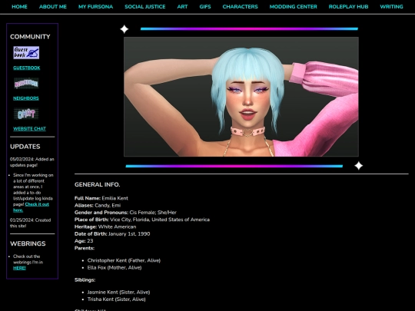The width and height of the screenshot is (415, 311).
Task: Open the HOME navigation link
Action: [19, 7]
